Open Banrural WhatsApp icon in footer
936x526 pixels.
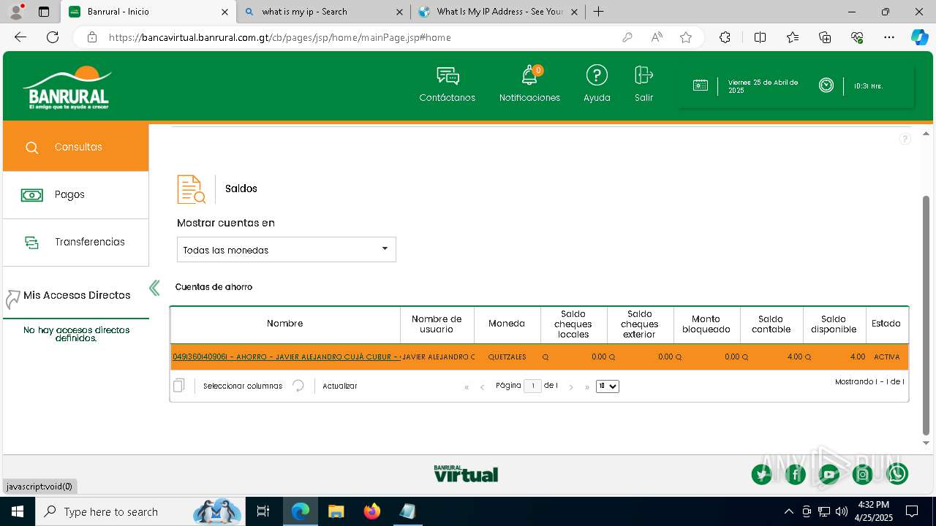pos(897,475)
